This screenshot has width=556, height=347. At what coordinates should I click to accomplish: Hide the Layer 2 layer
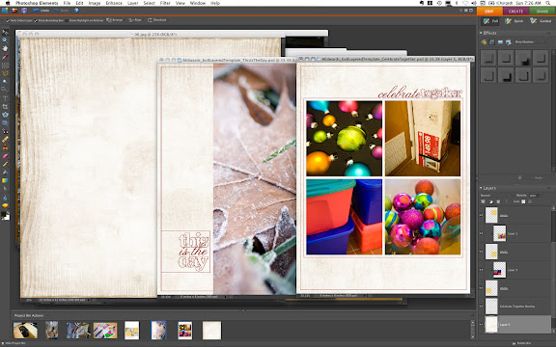pyautogui.click(x=481, y=233)
